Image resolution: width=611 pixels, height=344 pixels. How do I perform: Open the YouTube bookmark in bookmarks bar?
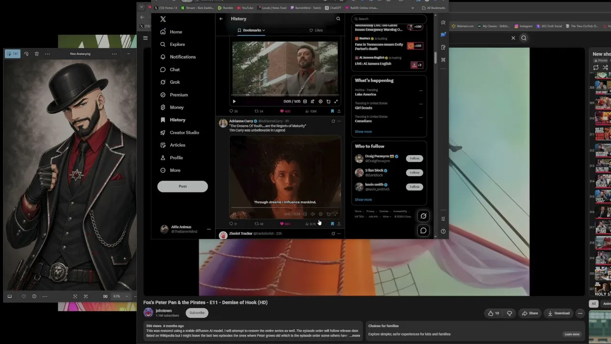click(245, 8)
